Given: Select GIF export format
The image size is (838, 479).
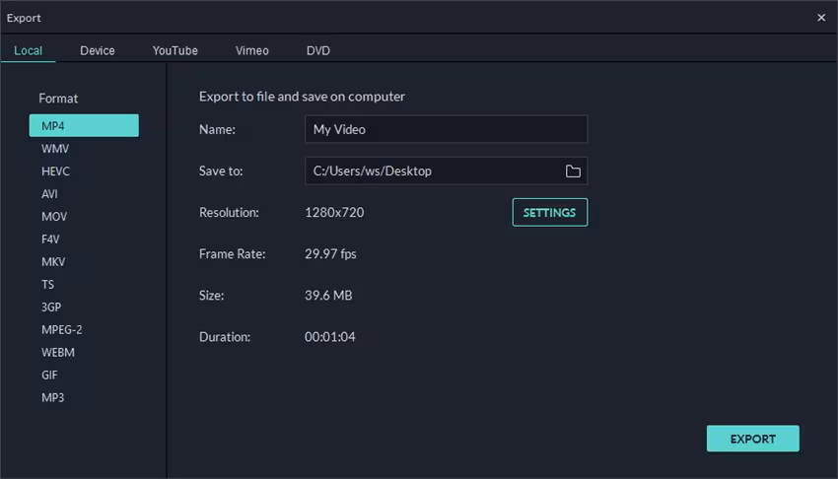Looking at the screenshot, I should coord(50,376).
